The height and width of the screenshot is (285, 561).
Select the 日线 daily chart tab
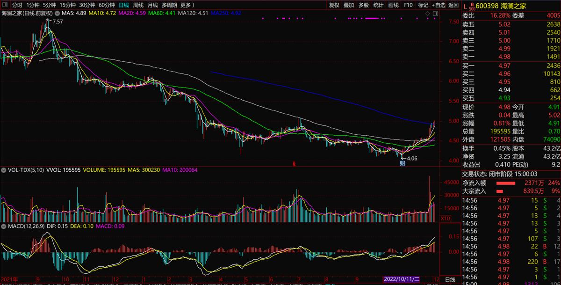[124, 5]
